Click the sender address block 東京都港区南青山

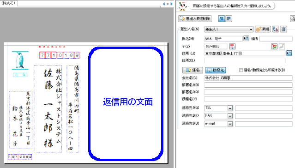click(28, 119)
